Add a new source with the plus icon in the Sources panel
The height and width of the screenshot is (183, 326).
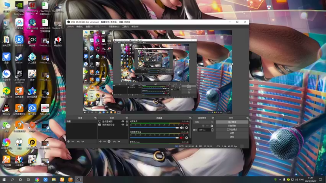[x=100, y=142]
